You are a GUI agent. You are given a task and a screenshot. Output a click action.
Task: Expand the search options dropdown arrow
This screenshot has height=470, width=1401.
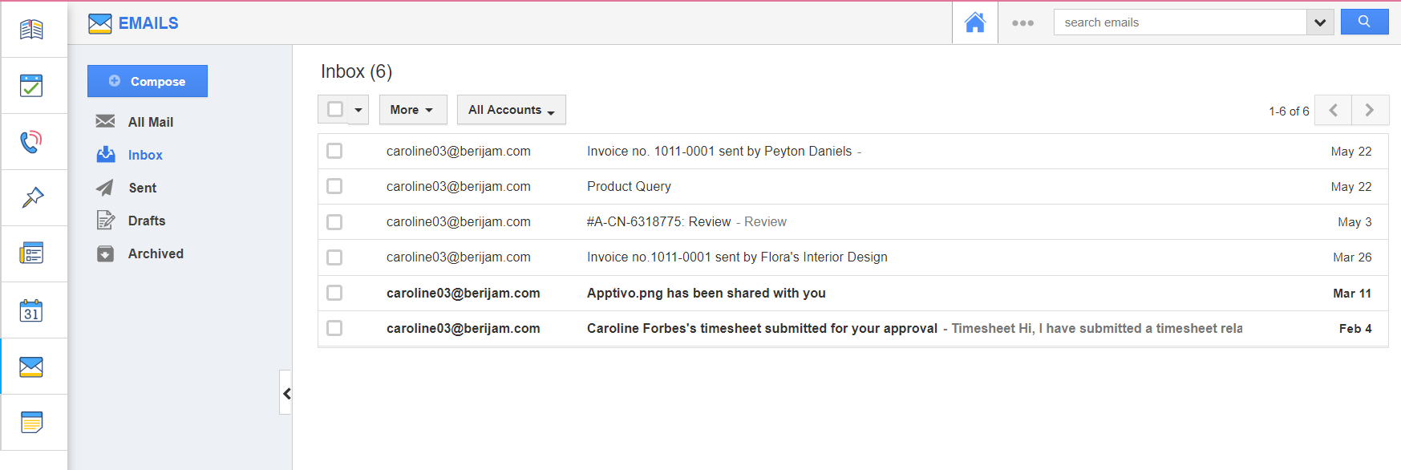(x=1319, y=22)
